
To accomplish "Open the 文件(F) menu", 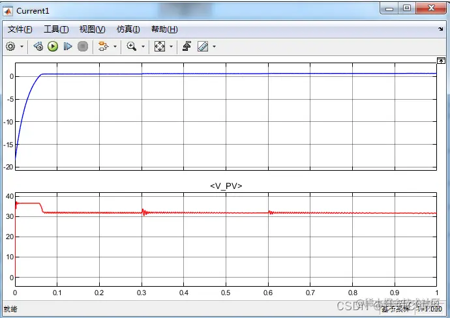I will coord(20,29).
